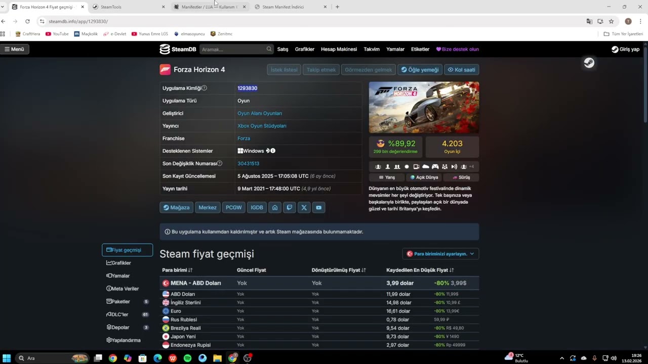648x364 pixels.
Task: Open the Xbox Oyun Stüdyoları publisher link
Action: [262, 126]
